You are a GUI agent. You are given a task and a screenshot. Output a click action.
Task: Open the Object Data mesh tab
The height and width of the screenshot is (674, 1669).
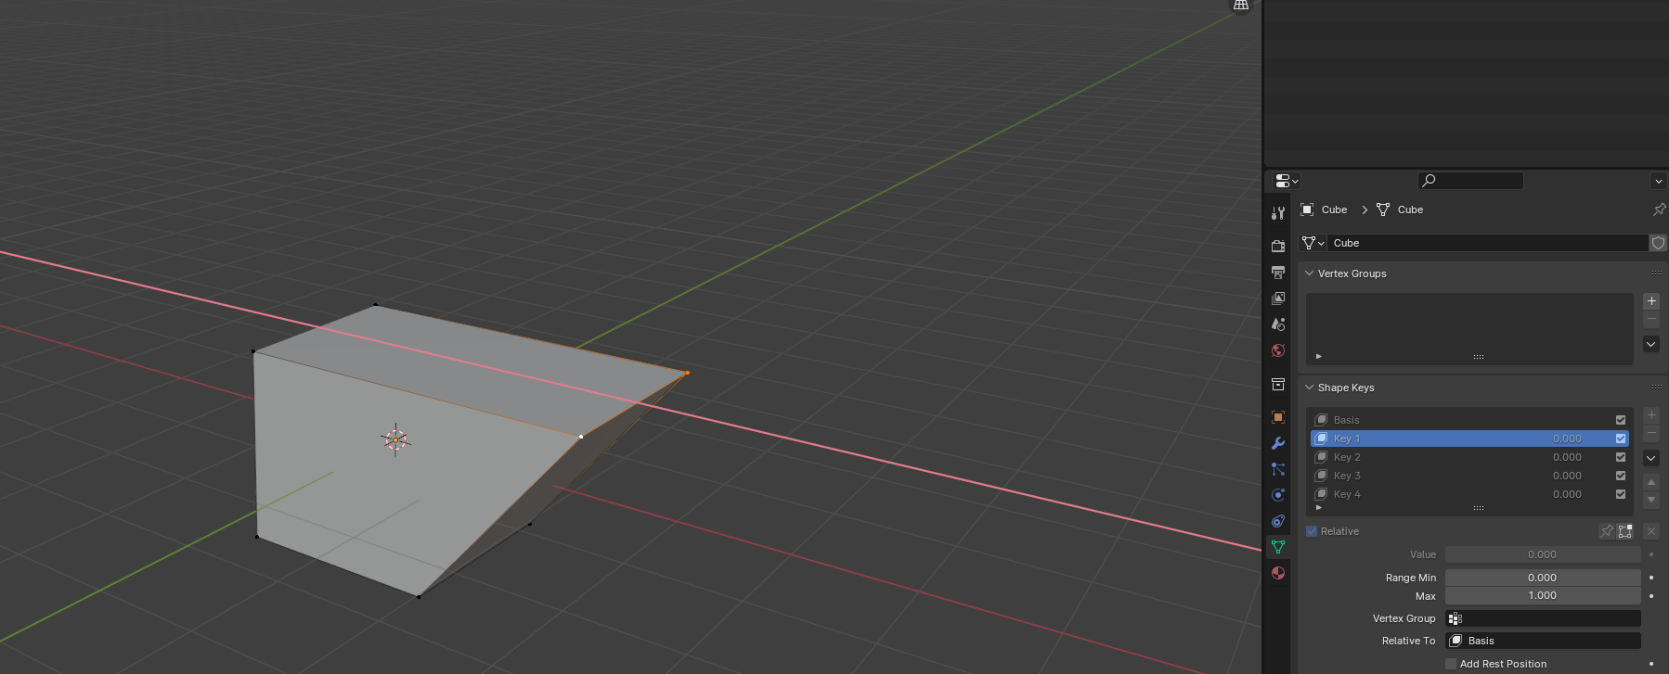[x=1278, y=547]
